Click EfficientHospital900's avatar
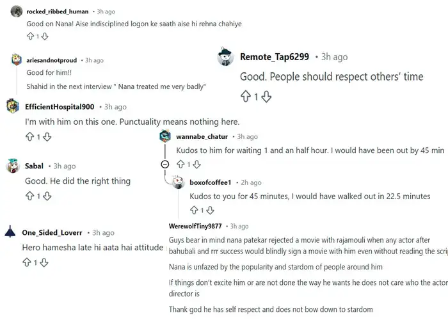The image size is (448, 336). [x=12, y=107]
